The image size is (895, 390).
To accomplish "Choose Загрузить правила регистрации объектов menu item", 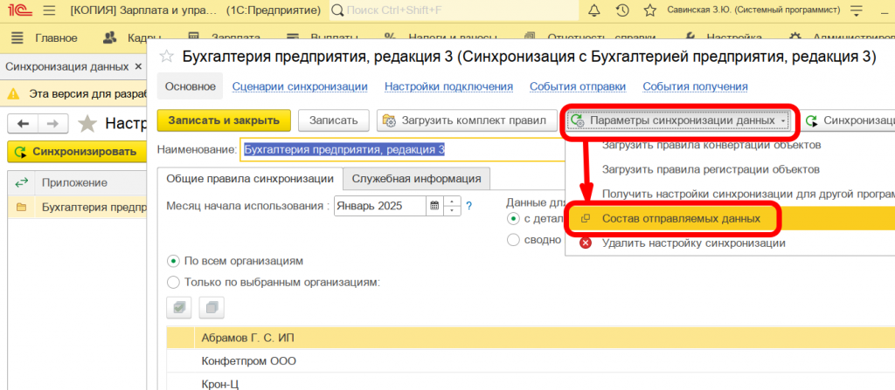I will 711,169.
